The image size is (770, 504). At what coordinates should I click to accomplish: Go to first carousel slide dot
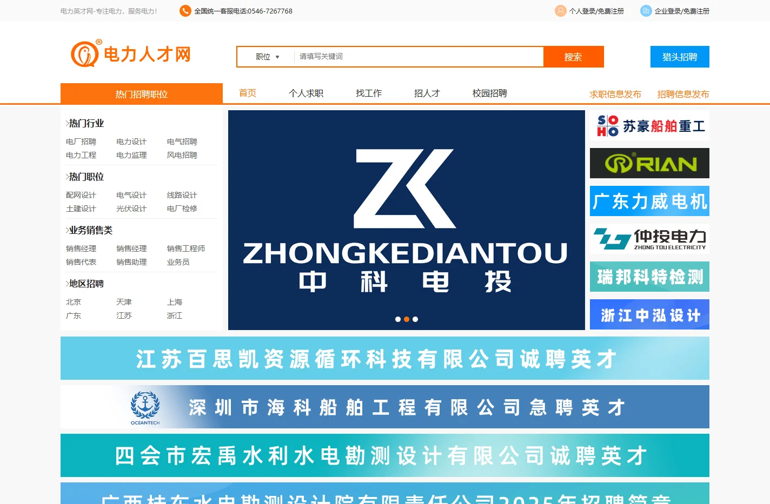[398, 319]
